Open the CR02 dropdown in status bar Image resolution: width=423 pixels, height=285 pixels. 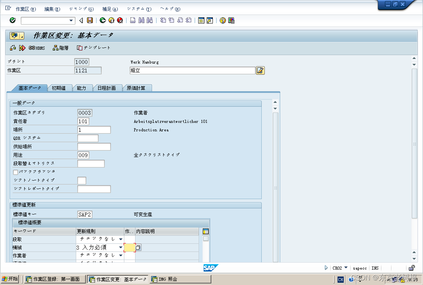tap(346, 268)
